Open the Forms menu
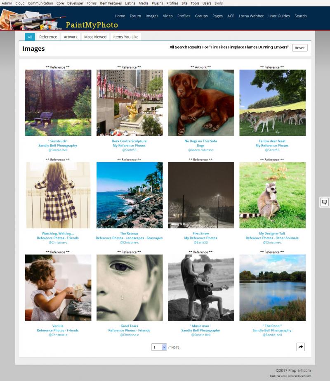 click(92, 3)
